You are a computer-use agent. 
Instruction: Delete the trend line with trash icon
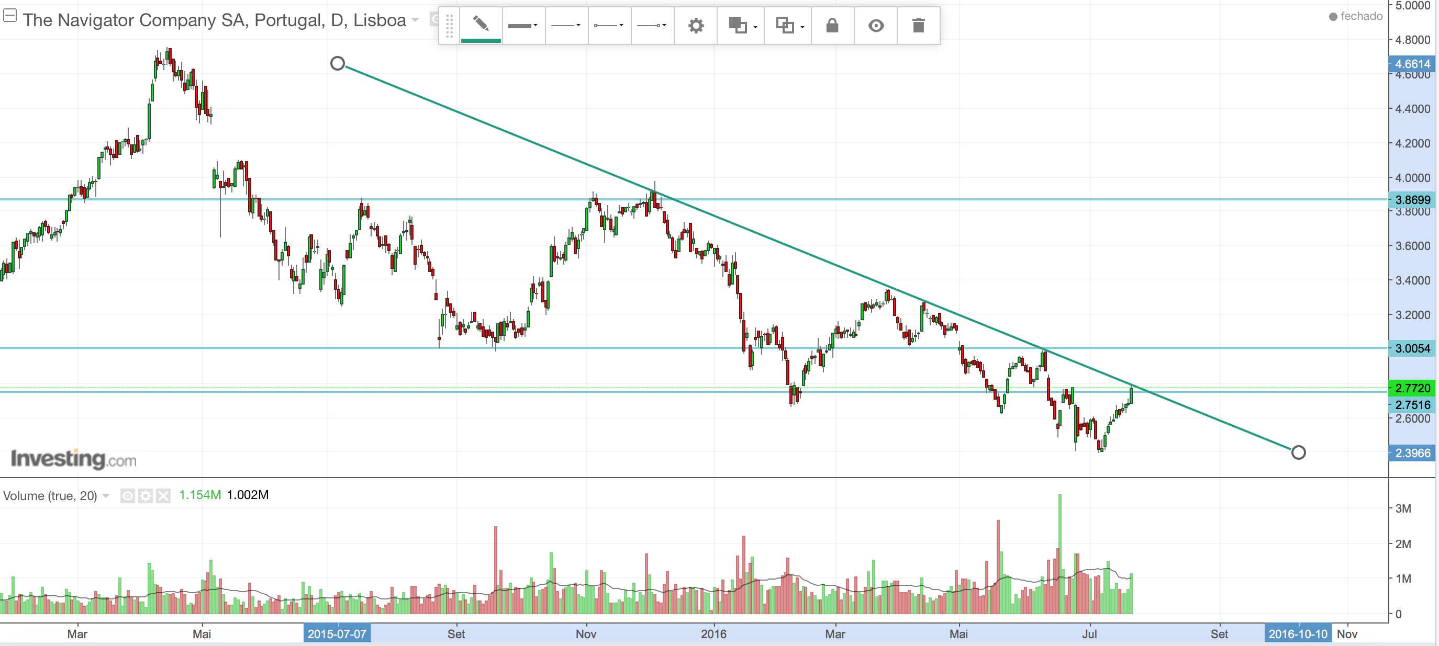(x=918, y=25)
